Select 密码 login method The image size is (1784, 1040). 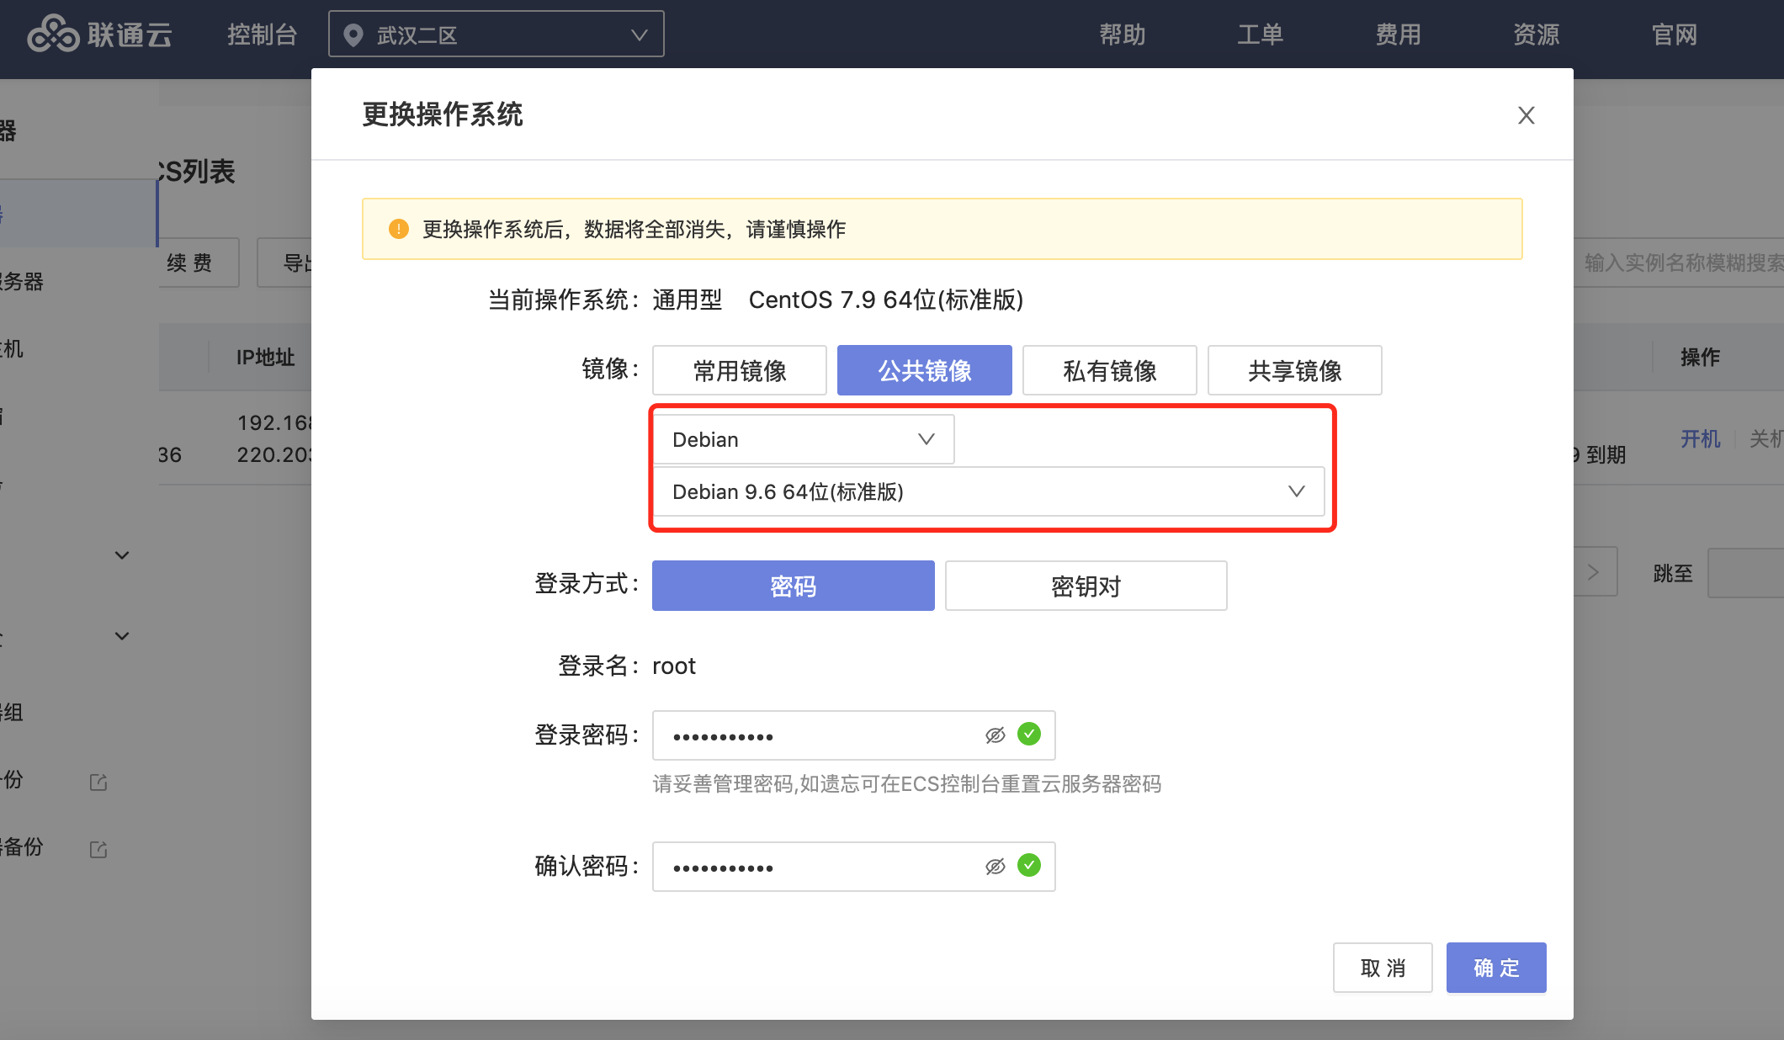point(793,586)
